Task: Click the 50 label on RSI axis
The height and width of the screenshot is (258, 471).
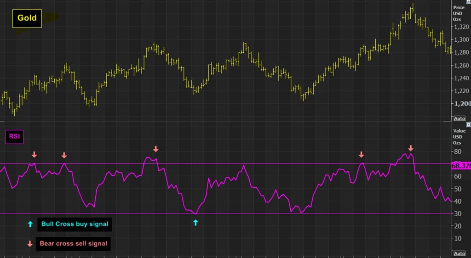Action: tap(458, 189)
